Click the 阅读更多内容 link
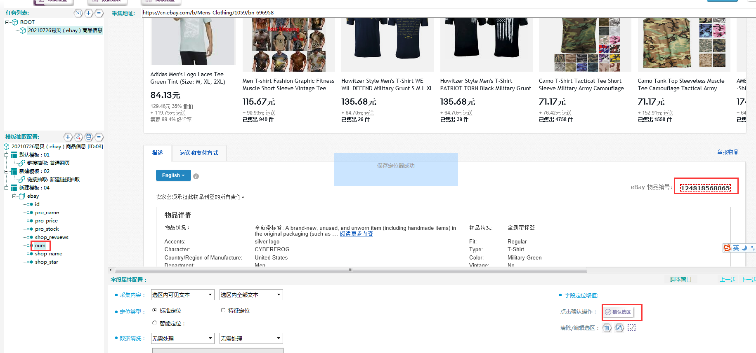 coord(356,234)
